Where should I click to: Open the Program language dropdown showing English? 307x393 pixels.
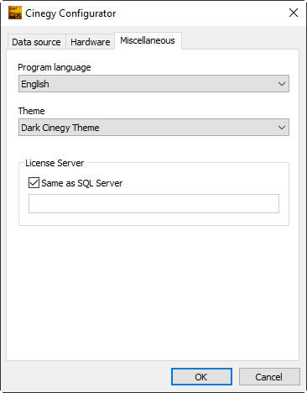[x=153, y=84]
